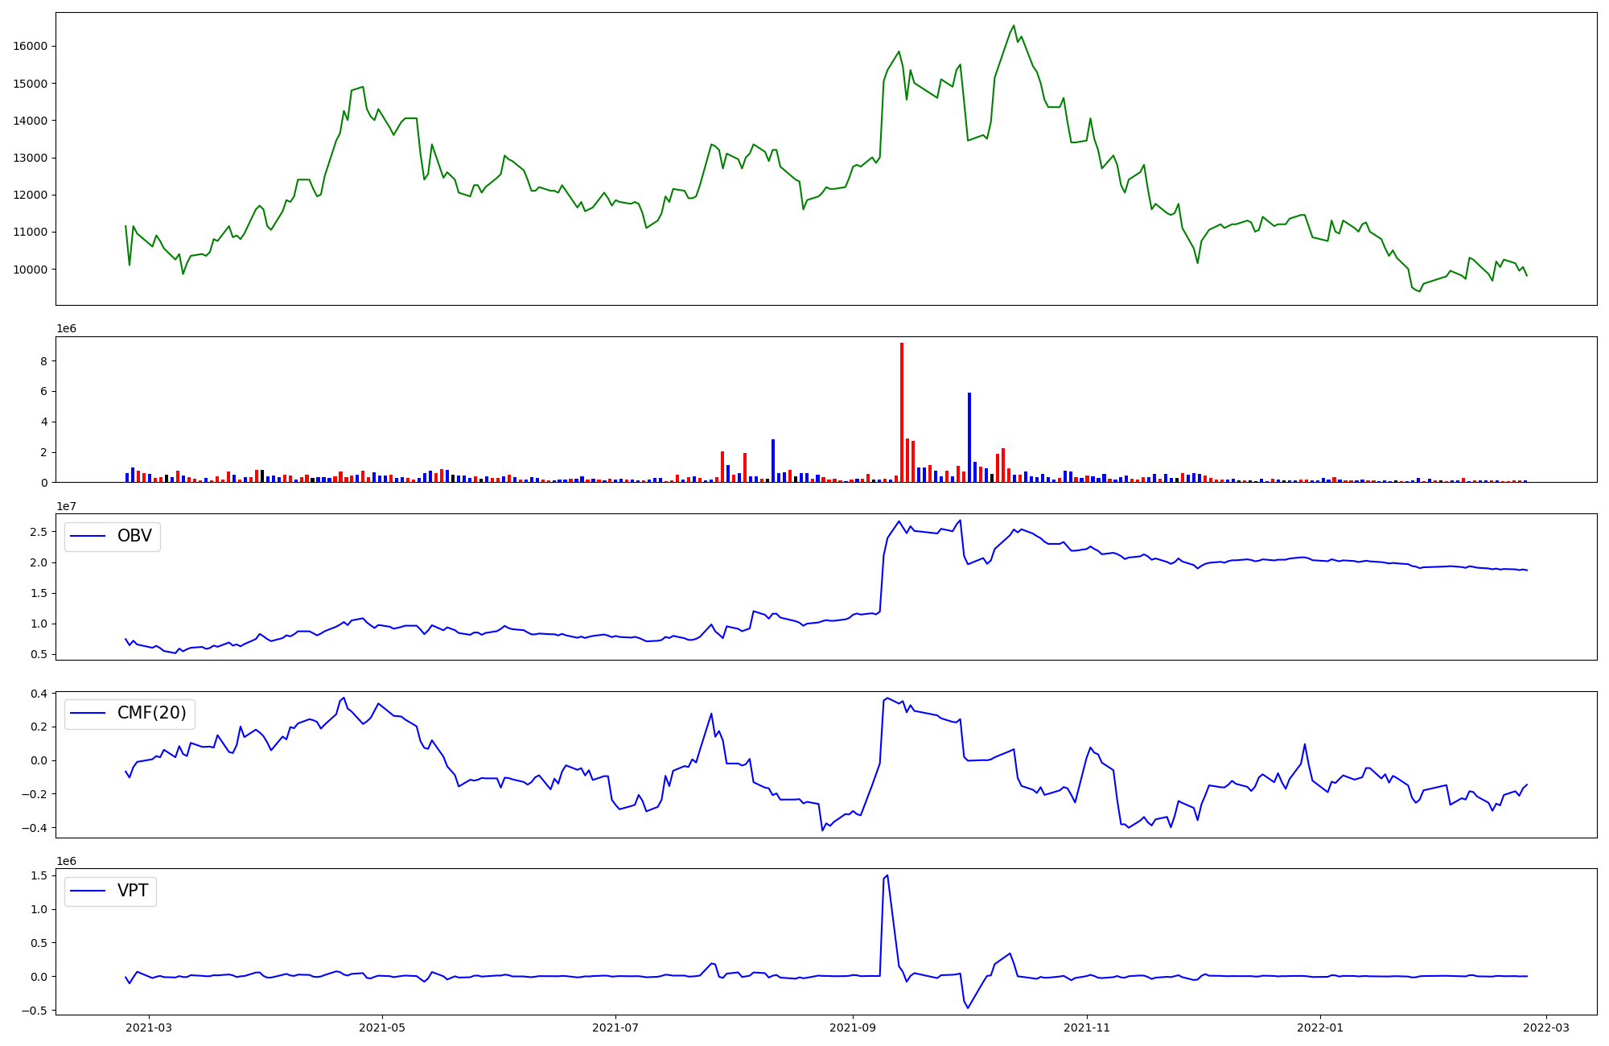The width and height of the screenshot is (1609, 1046).
Task: Click the 2021-09 x-axis date label
Action: tap(853, 1027)
